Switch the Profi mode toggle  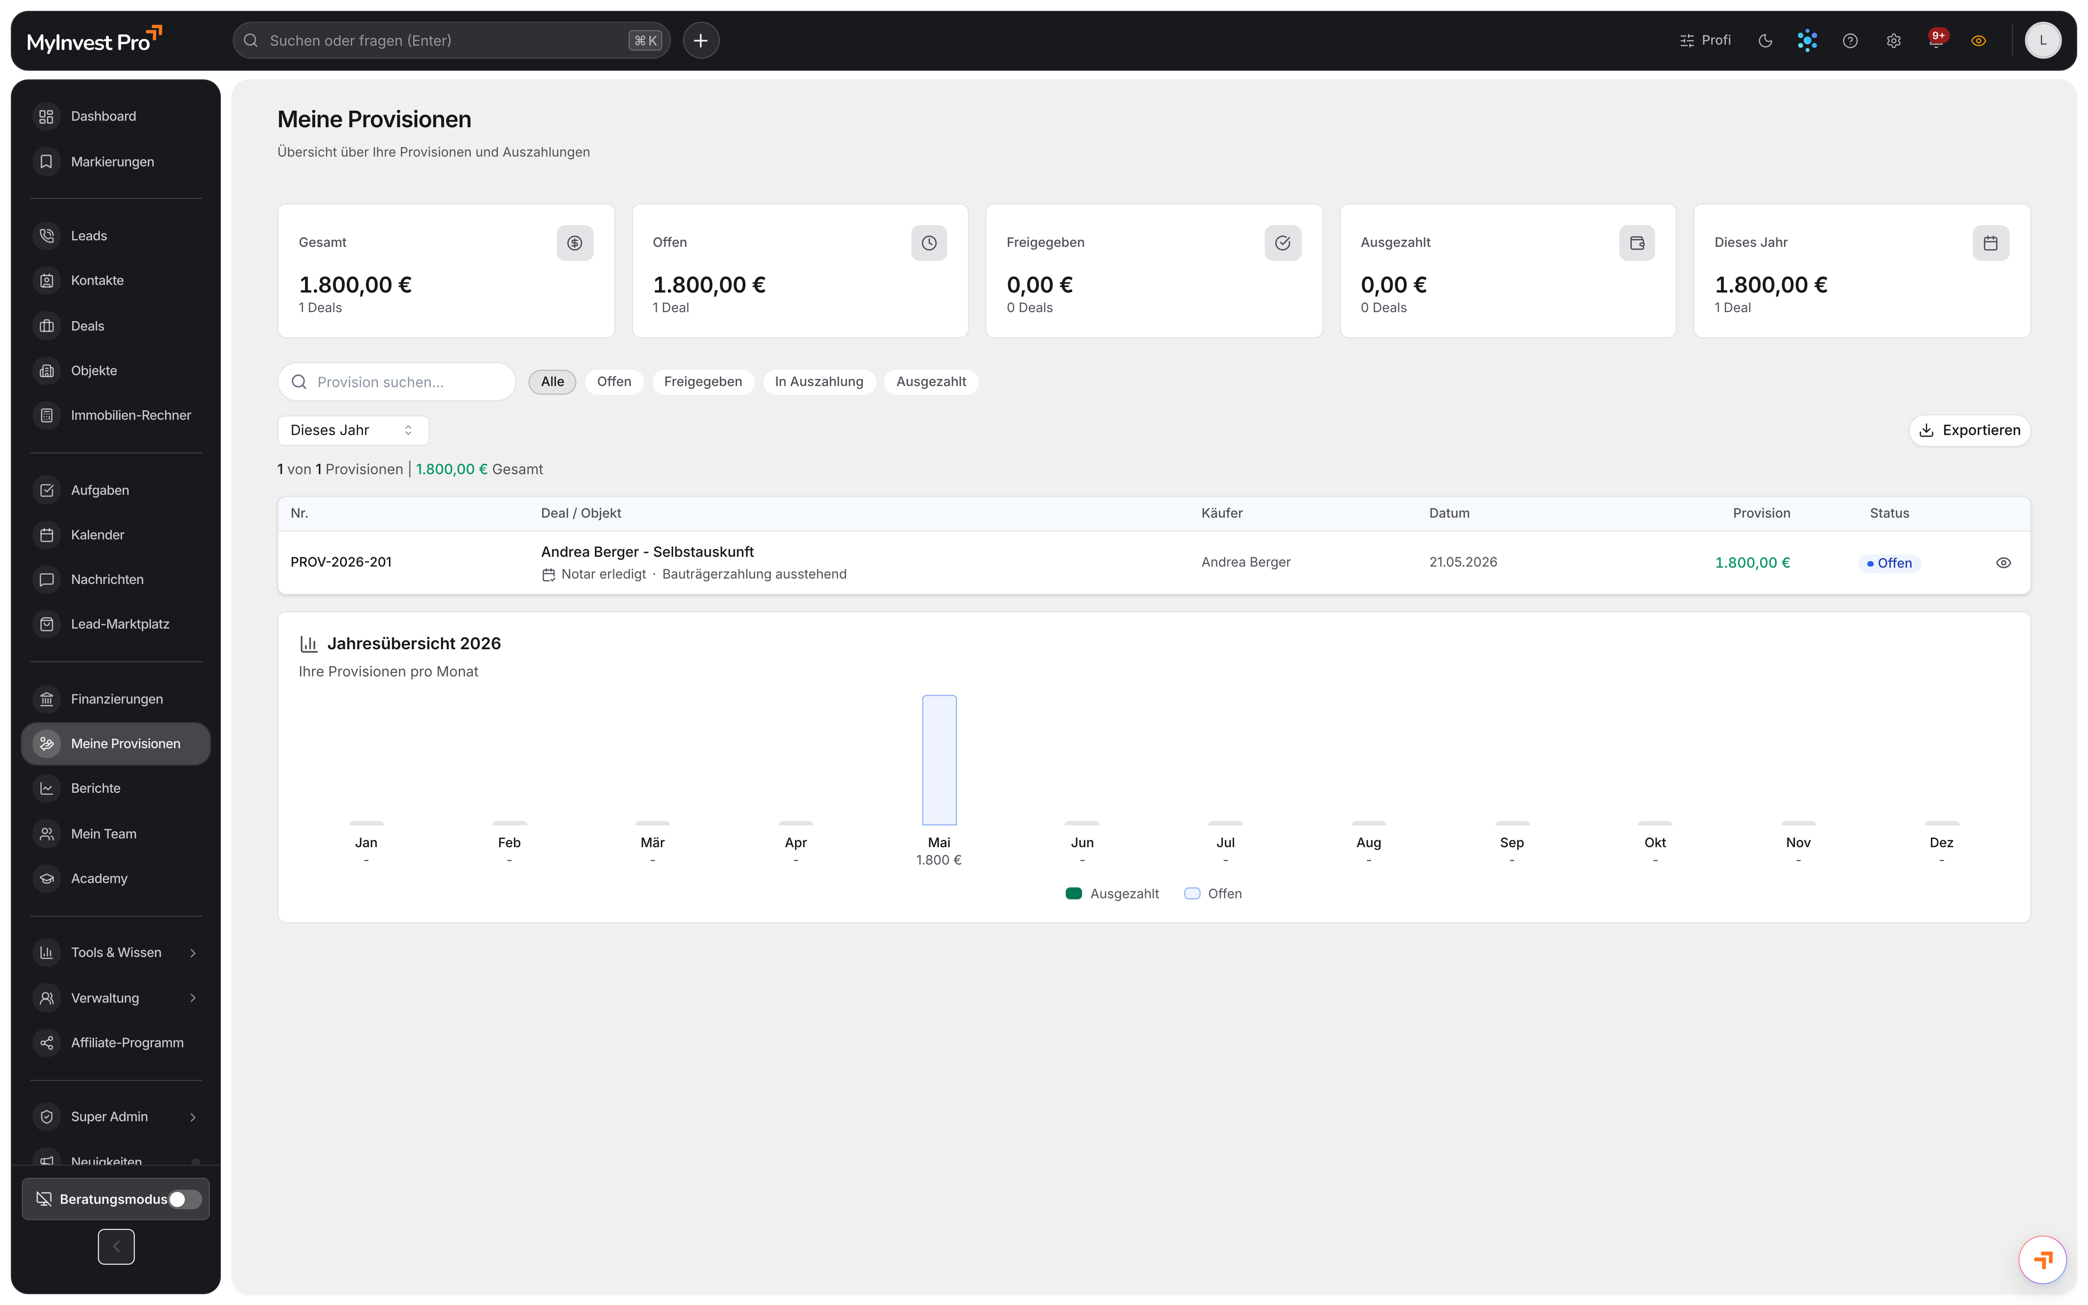tap(1706, 41)
